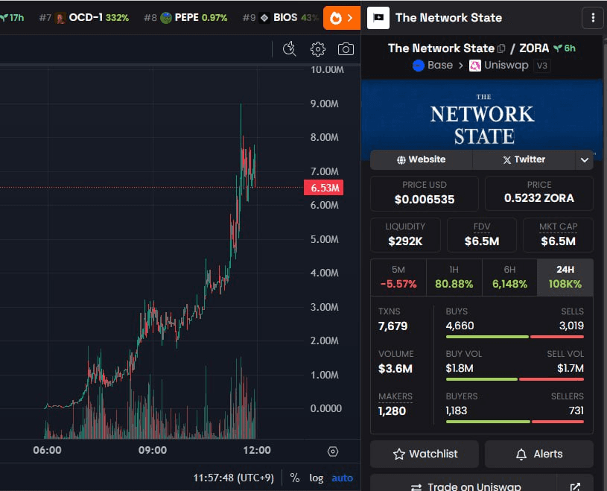Open the Website link
The width and height of the screenshot is (607, 491).
(422, 159)
